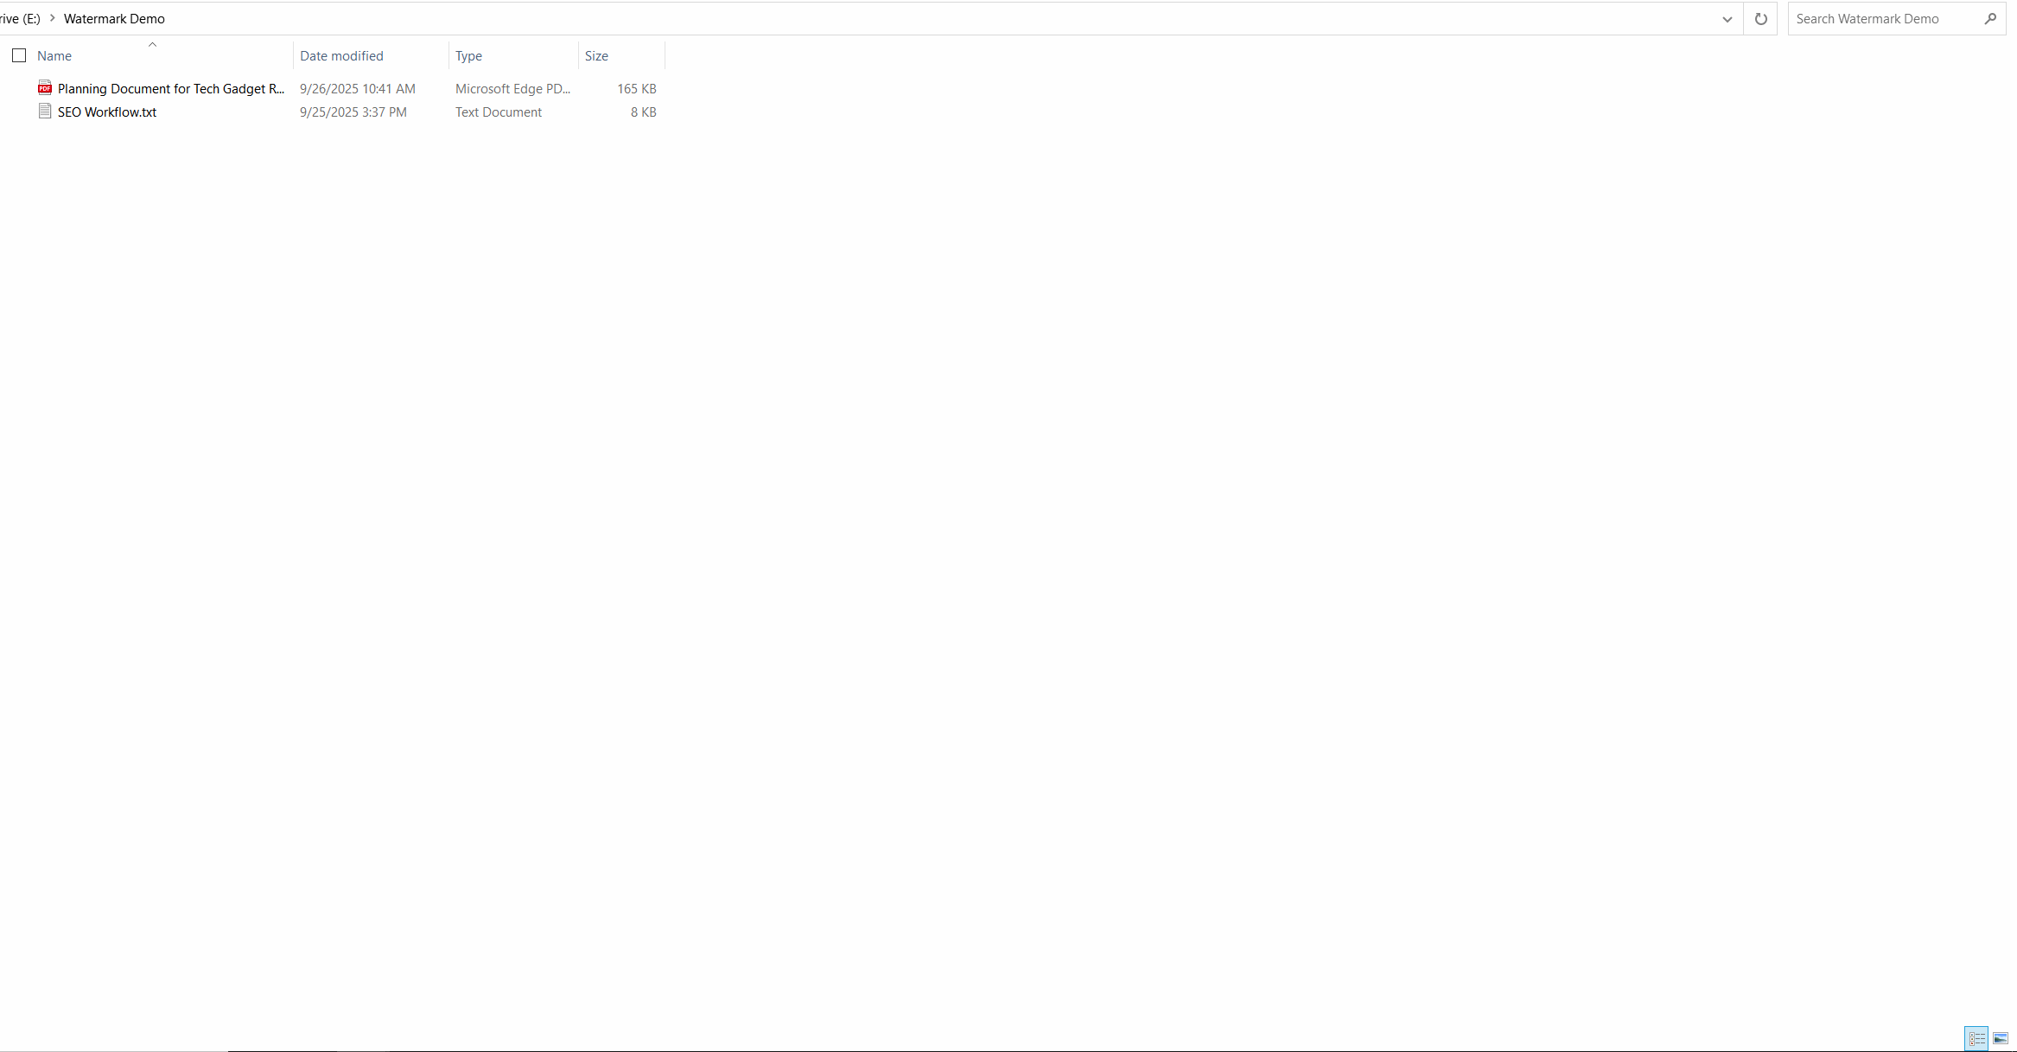Click the sort direction arrow above Name column
The image size is (2017, 1052).
point(153,43)
